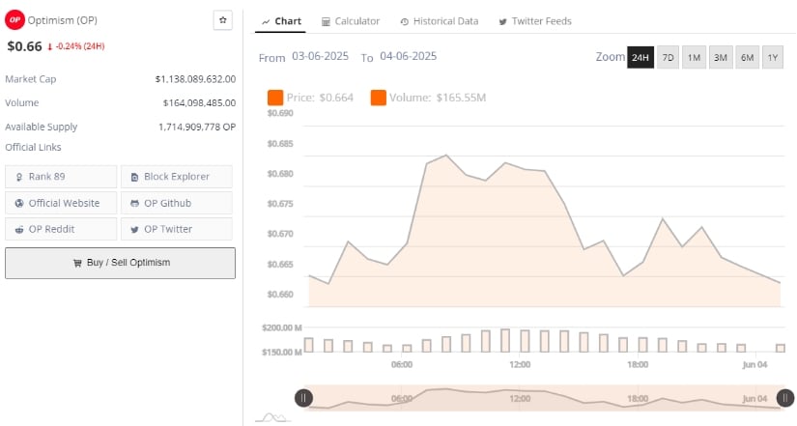Select the 1Y zoom range
797x426 pixels.
point(773,57)
